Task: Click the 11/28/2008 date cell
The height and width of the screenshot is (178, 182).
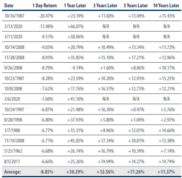Action: pos(14,57)
